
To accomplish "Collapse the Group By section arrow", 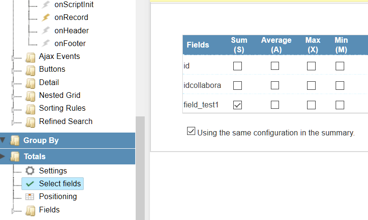I will [x=3, y=141].
